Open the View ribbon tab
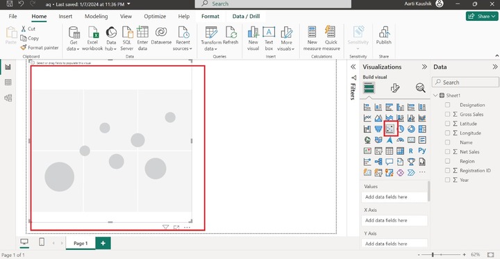The width and height of the screenshot is (500, 259). coord(126,16)
